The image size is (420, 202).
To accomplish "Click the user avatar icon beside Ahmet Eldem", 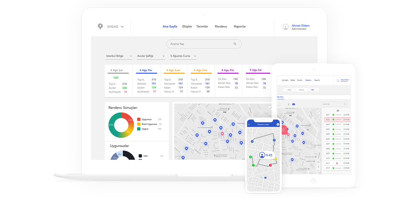I will tap(286, 27).
